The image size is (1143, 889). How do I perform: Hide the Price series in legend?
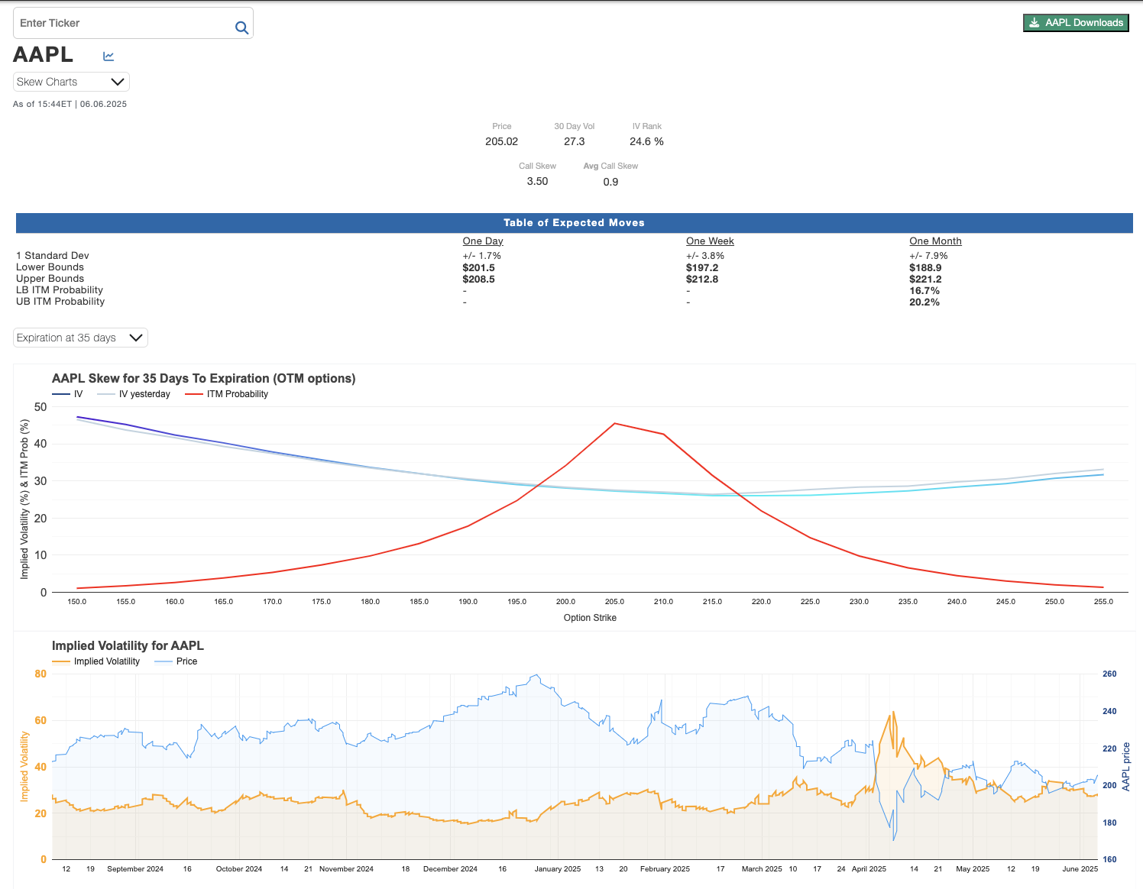(x=177, y=661)
